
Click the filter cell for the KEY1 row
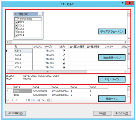pyautogui.click(x=113, y=51)
